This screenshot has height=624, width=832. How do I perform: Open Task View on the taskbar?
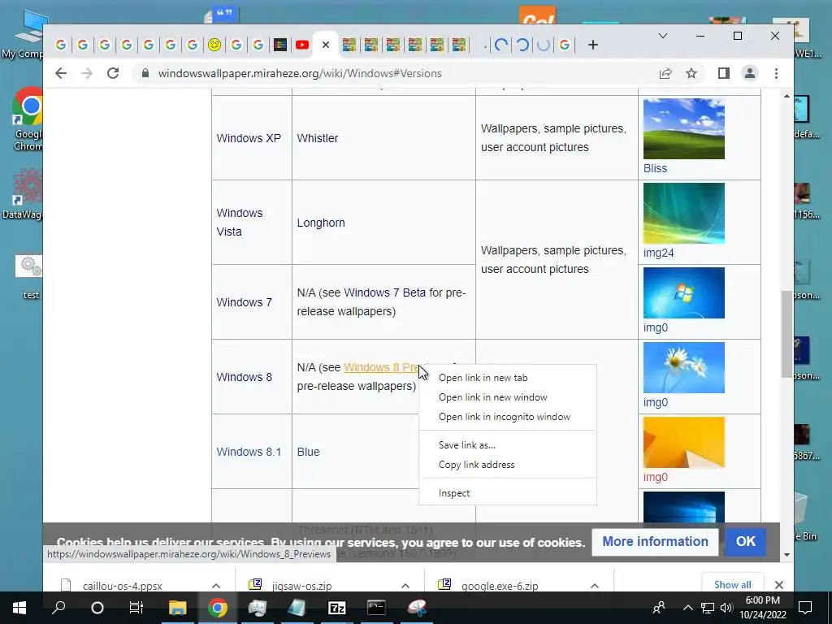[136, 608]
